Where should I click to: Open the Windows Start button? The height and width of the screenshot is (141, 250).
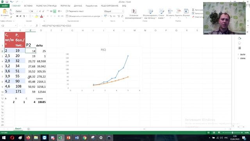[x=4, y=138]
